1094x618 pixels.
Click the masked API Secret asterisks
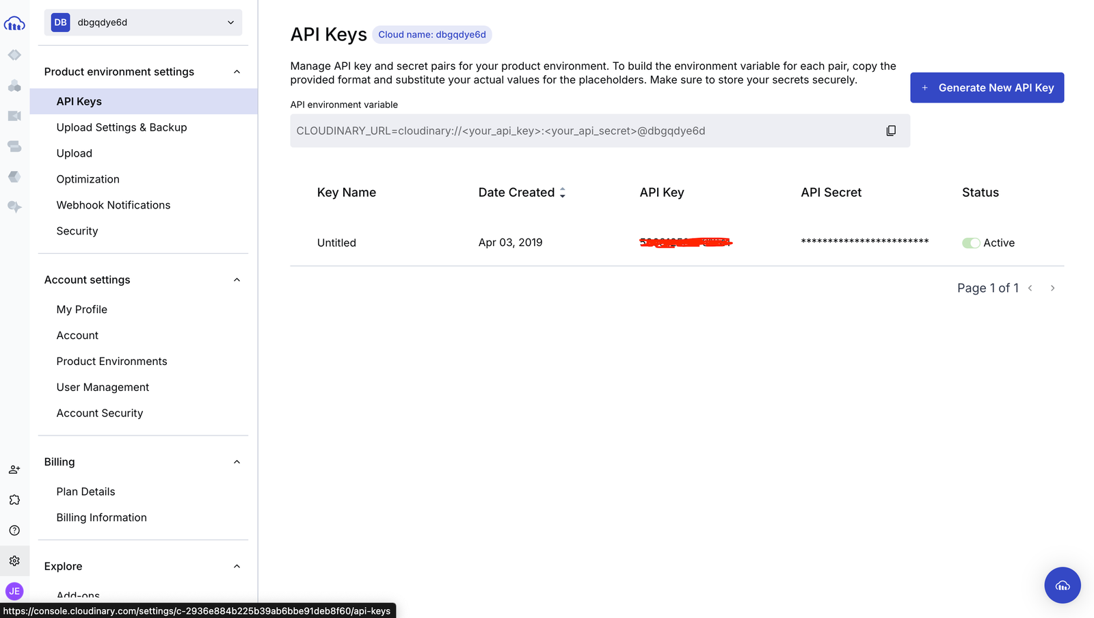(x=865, y=242)
